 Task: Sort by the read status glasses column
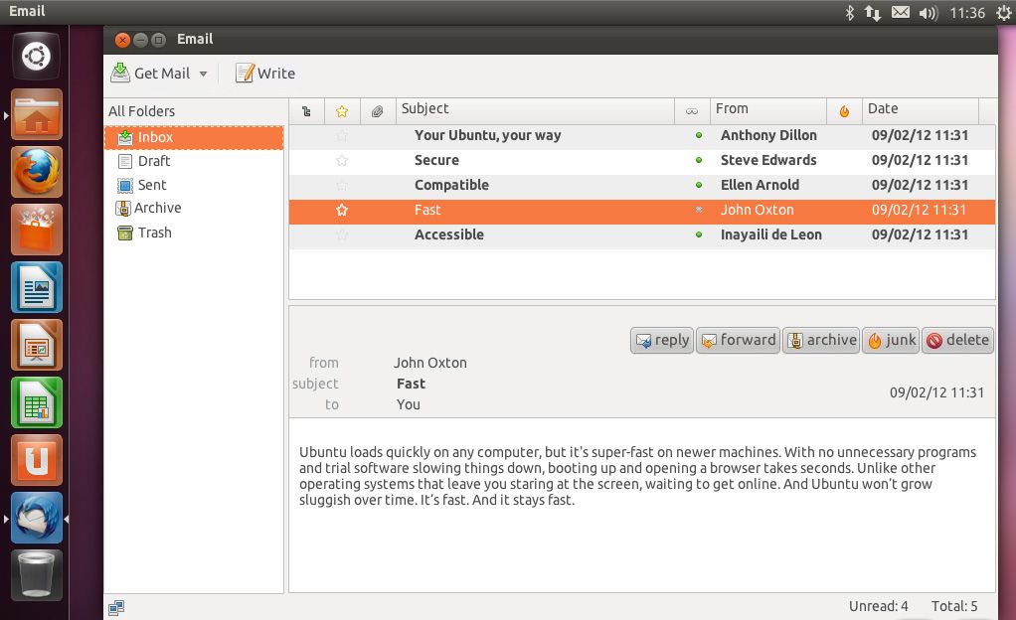coord(692,111)
